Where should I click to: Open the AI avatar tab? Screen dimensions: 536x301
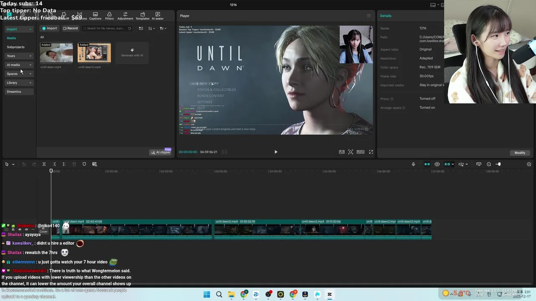(157, 16)
